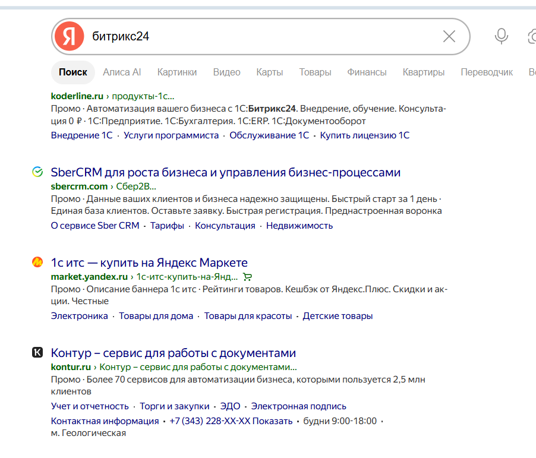Open the Услуги программиста sitelink

coord(171,135)
